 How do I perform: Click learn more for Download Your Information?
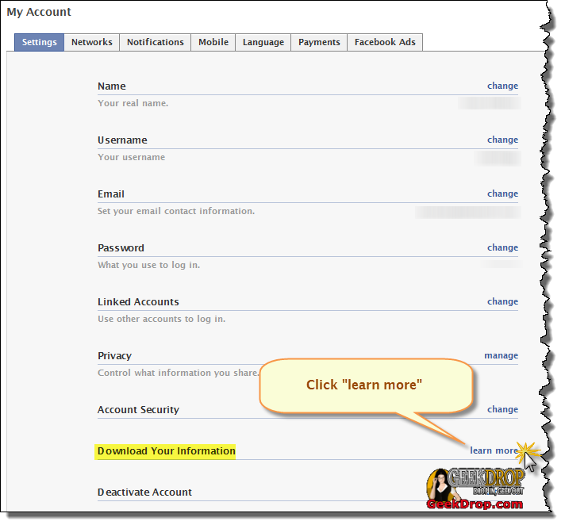[494, 450]
